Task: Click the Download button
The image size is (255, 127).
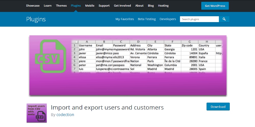Action: pos(218,107)
